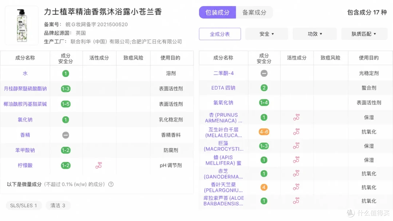Open ingredient link 氢氧化钠

point(223,103)
